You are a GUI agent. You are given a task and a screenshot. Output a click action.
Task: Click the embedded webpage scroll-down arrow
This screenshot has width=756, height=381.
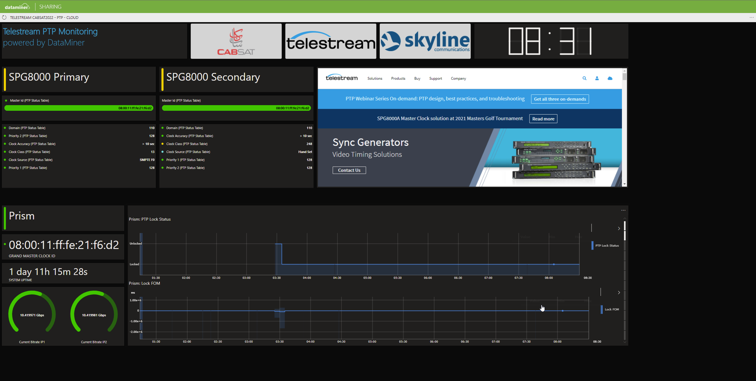pos(624,184)
